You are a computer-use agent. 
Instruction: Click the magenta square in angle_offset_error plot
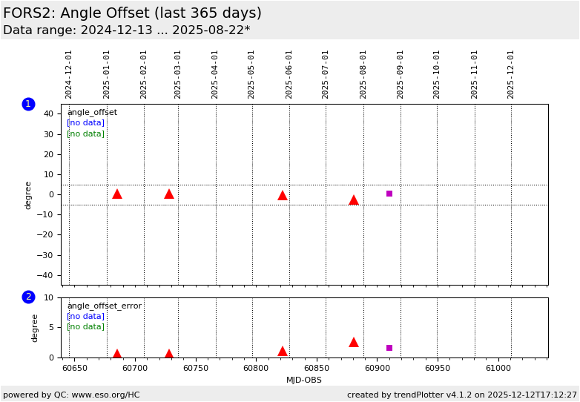tap(389, 348)
